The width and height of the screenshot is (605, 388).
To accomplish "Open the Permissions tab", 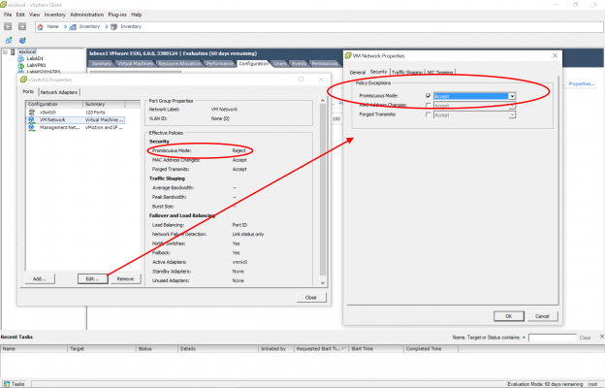I will (x=324, y=64).
